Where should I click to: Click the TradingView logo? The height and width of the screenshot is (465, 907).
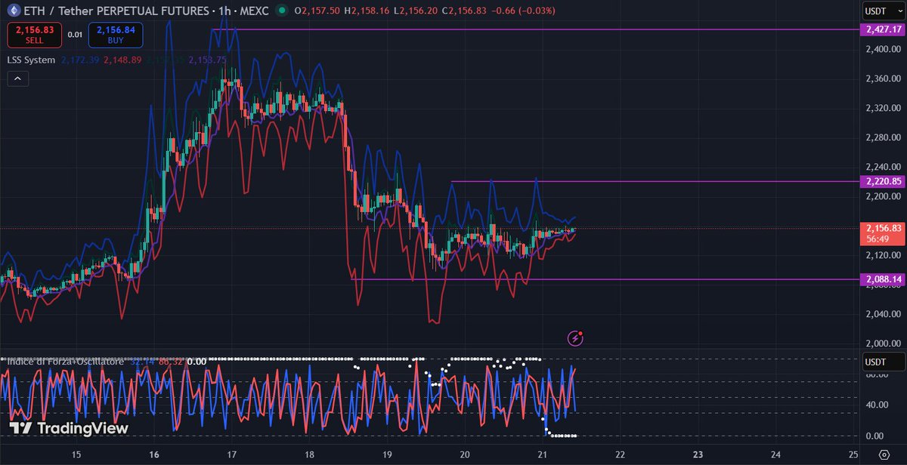click(x=69, y=428)
